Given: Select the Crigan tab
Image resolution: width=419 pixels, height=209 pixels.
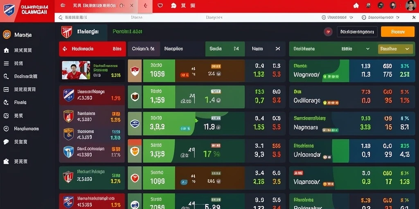Looking at the screenshot, I should tap(144, 49).
